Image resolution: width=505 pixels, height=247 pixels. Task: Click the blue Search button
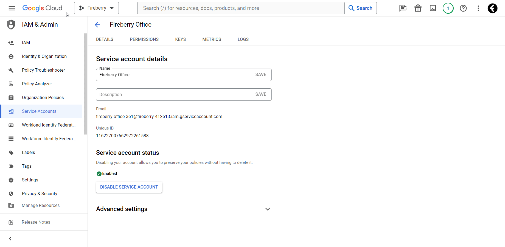pyautogui.click(x=361, y=8)
